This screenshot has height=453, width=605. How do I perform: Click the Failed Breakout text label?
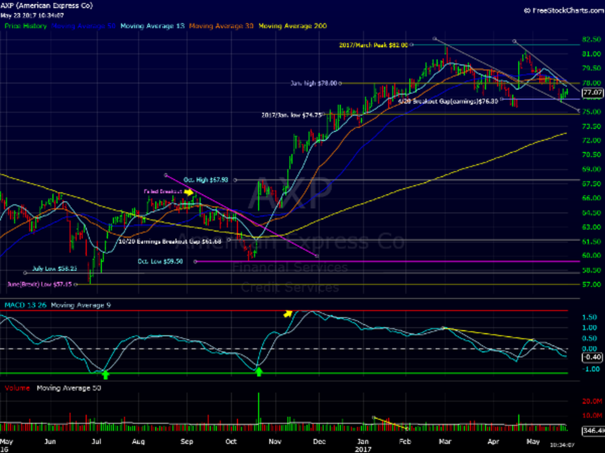click(163, 192)
